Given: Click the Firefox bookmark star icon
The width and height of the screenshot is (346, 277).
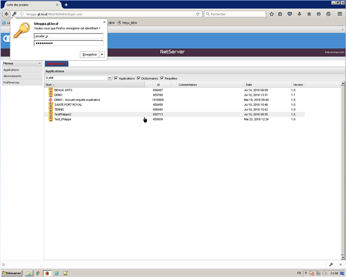Looking at the screenshot, I should pos(271,14).
